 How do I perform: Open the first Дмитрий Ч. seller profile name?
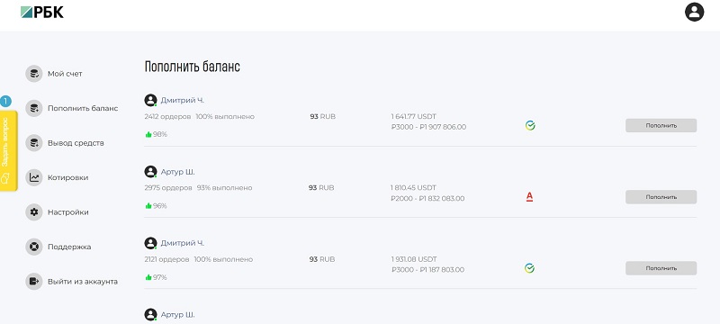pyautogui.click(x=182, y=100)
